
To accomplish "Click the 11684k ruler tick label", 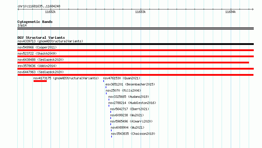I will click(x=231, y=12).
